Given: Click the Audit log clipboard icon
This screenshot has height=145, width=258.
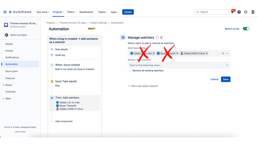Looking at the screenshot, I should click(52, 55).
